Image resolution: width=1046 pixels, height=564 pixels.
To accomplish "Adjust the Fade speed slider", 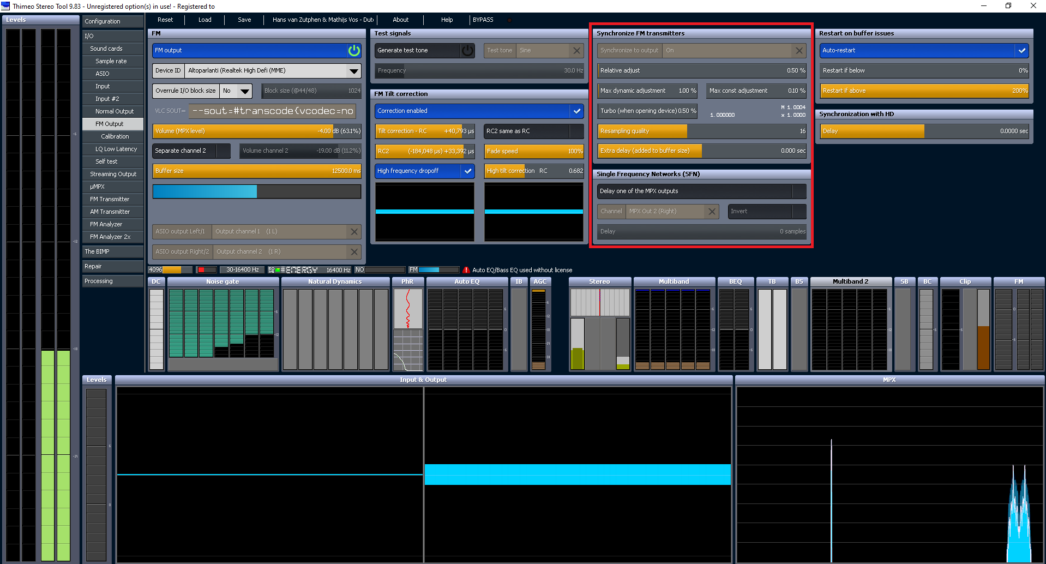I will click(534, 151).
